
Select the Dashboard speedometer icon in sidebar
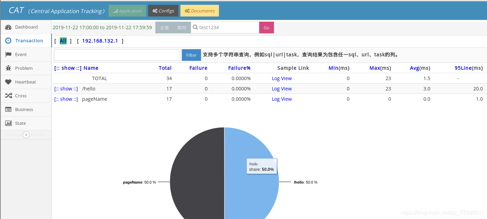(x=8, y=27)
